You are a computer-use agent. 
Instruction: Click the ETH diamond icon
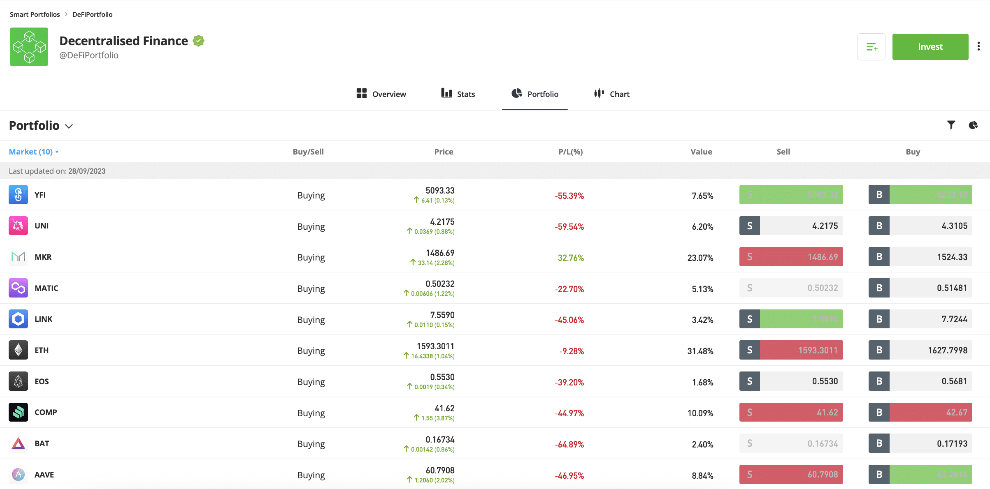[18, 350]
